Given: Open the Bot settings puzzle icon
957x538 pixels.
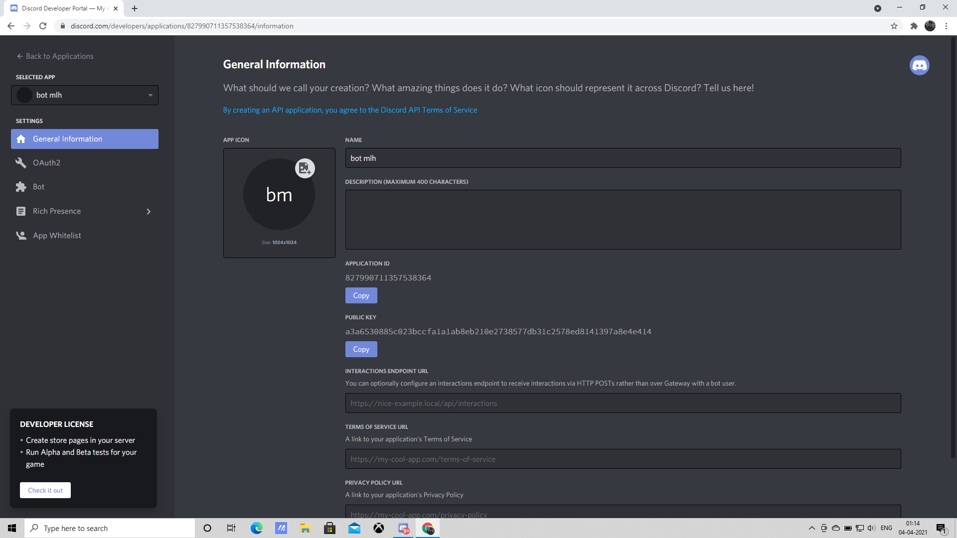Looking at the screenshot, I should click(x=21, y=187).
